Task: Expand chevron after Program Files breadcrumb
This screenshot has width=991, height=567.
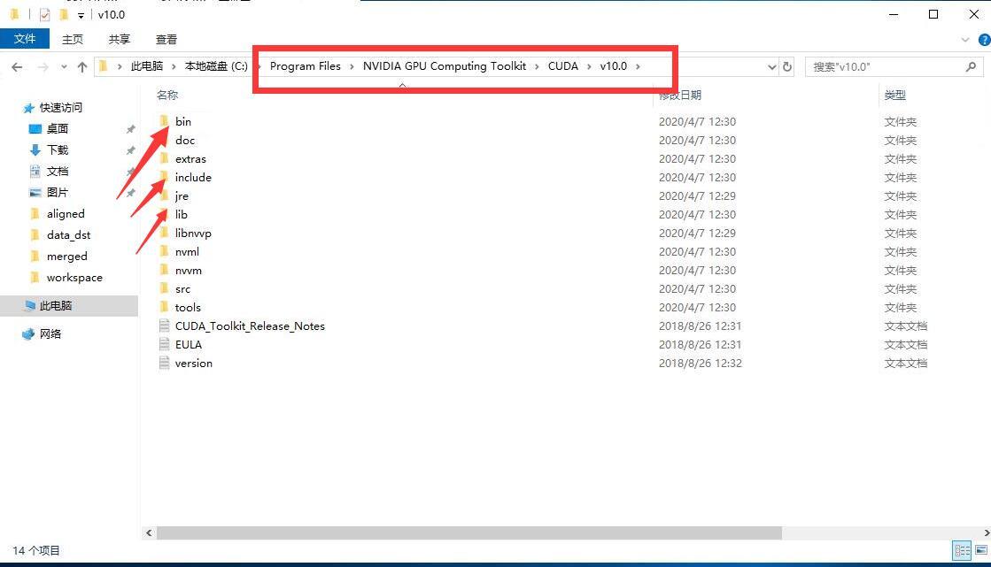Action: click(x=352, y=66)
